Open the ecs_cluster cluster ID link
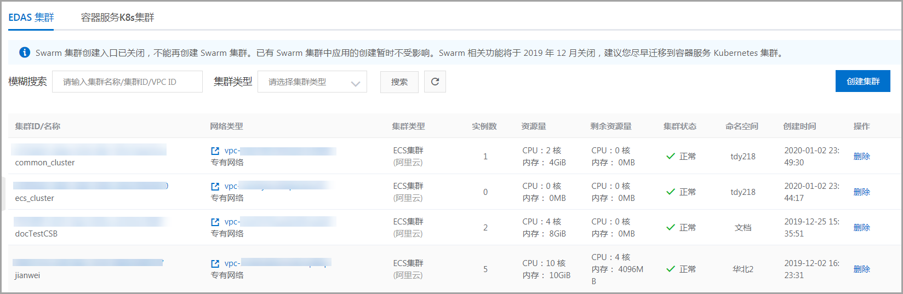 pyautogui.click(x=91, y=186)
